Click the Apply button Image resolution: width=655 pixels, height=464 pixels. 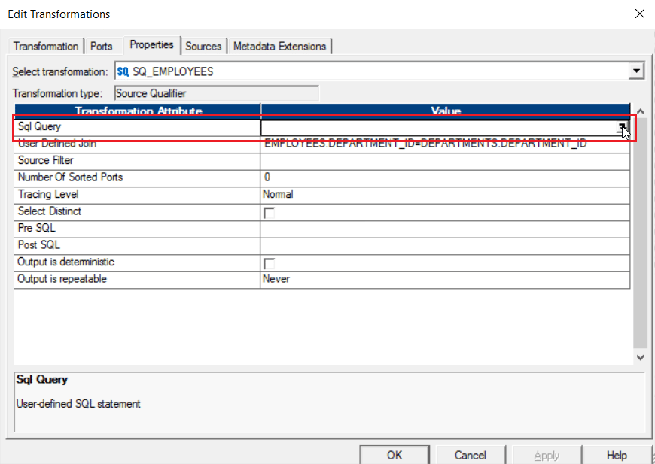[x=547, y=455]
